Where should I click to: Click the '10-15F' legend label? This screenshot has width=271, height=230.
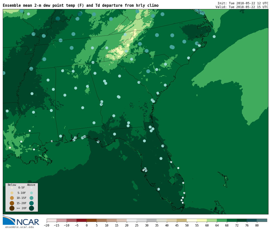pos(22,198)
